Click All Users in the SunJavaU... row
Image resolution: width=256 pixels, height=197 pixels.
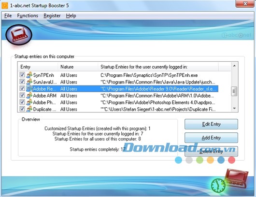[x=69, y=82]
